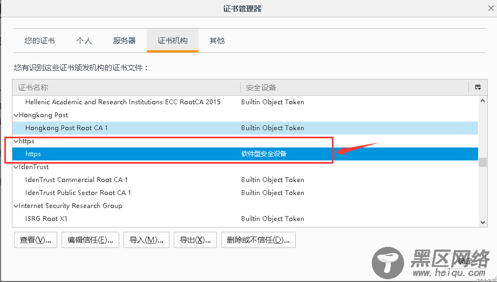The height and width of the screenshot is (282, 497).
Task: Switch to the 个人 tab
Action: (84, 41)
